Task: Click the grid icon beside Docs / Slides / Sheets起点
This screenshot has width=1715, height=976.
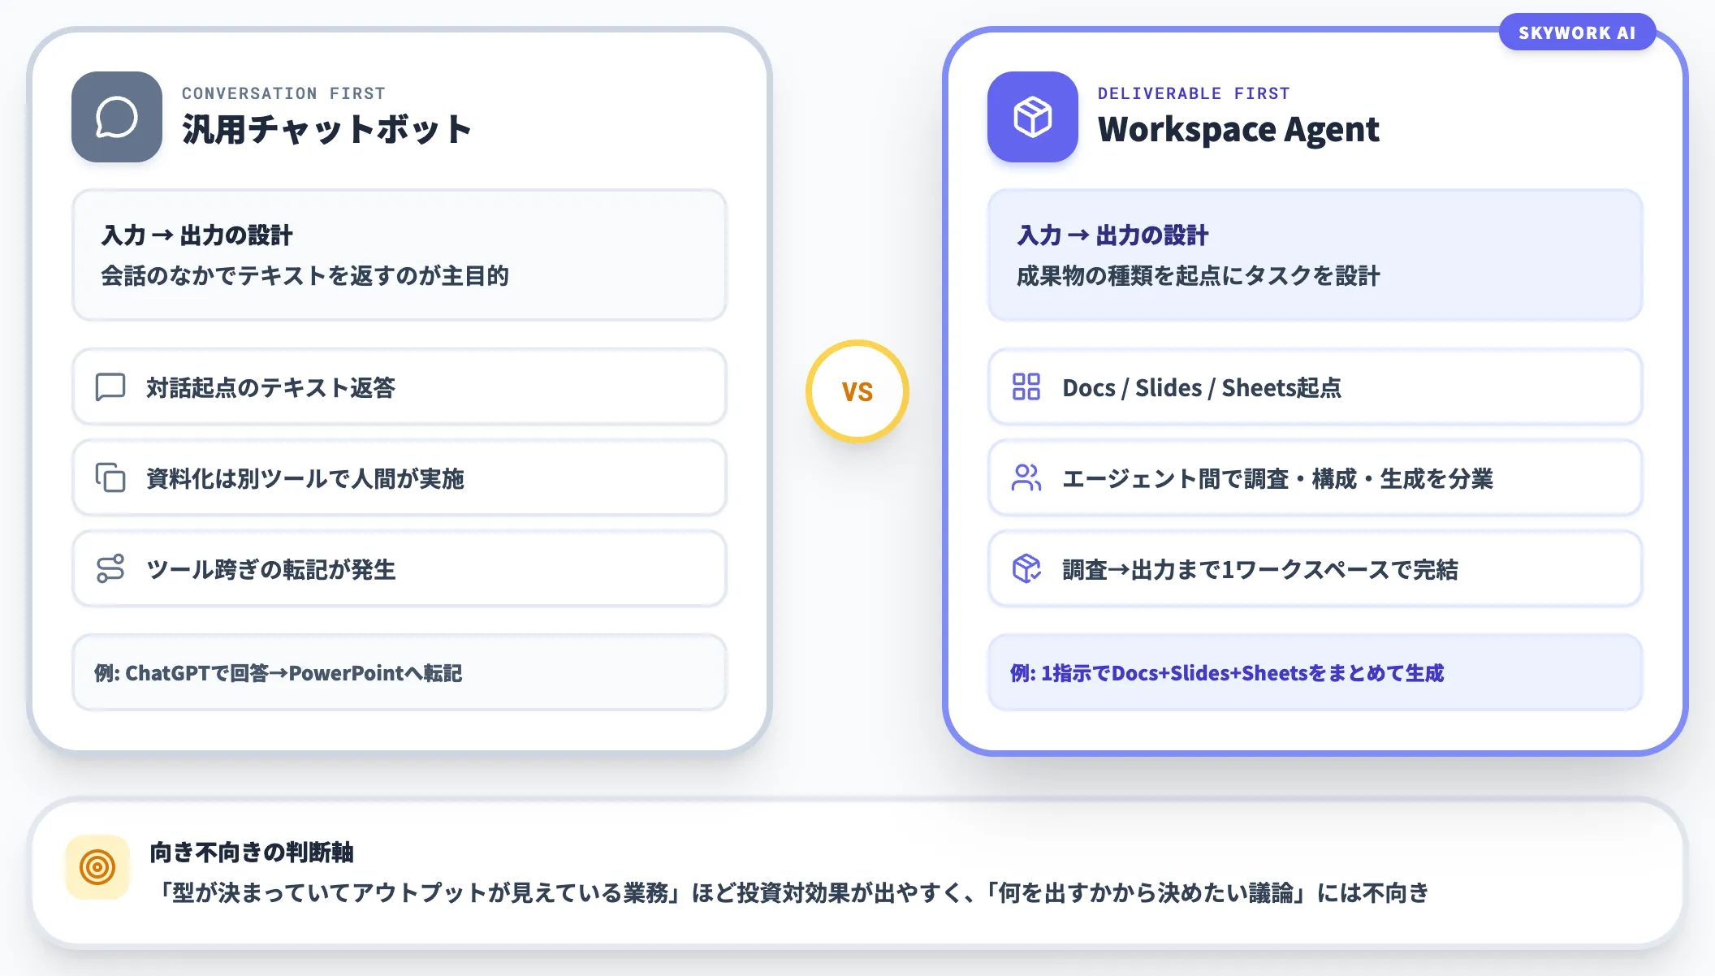Action: pos(1026,387)
